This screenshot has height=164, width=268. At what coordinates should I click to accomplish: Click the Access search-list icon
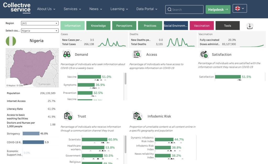click(x=137, y=54)
